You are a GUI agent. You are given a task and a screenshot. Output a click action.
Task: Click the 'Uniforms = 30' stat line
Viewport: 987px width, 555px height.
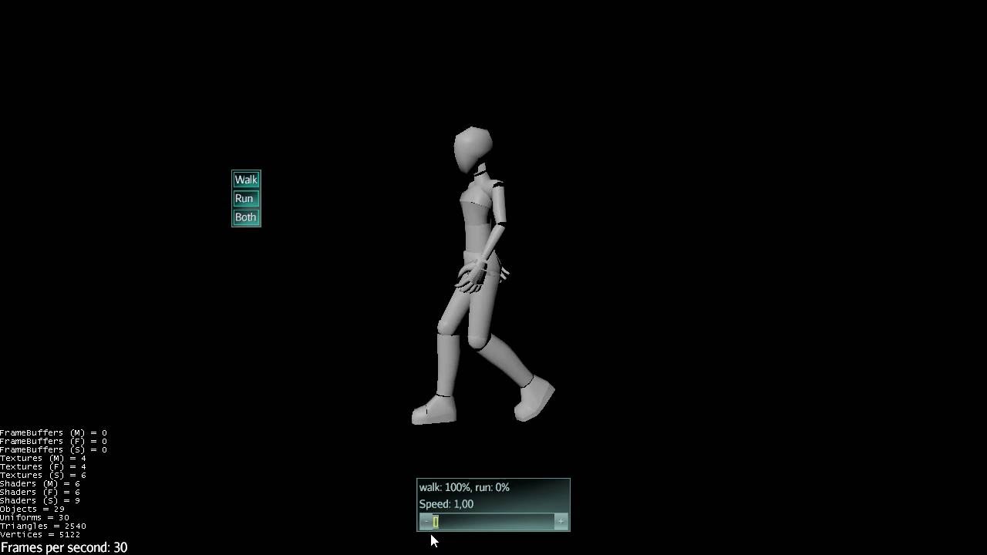(x=35, y=517)
